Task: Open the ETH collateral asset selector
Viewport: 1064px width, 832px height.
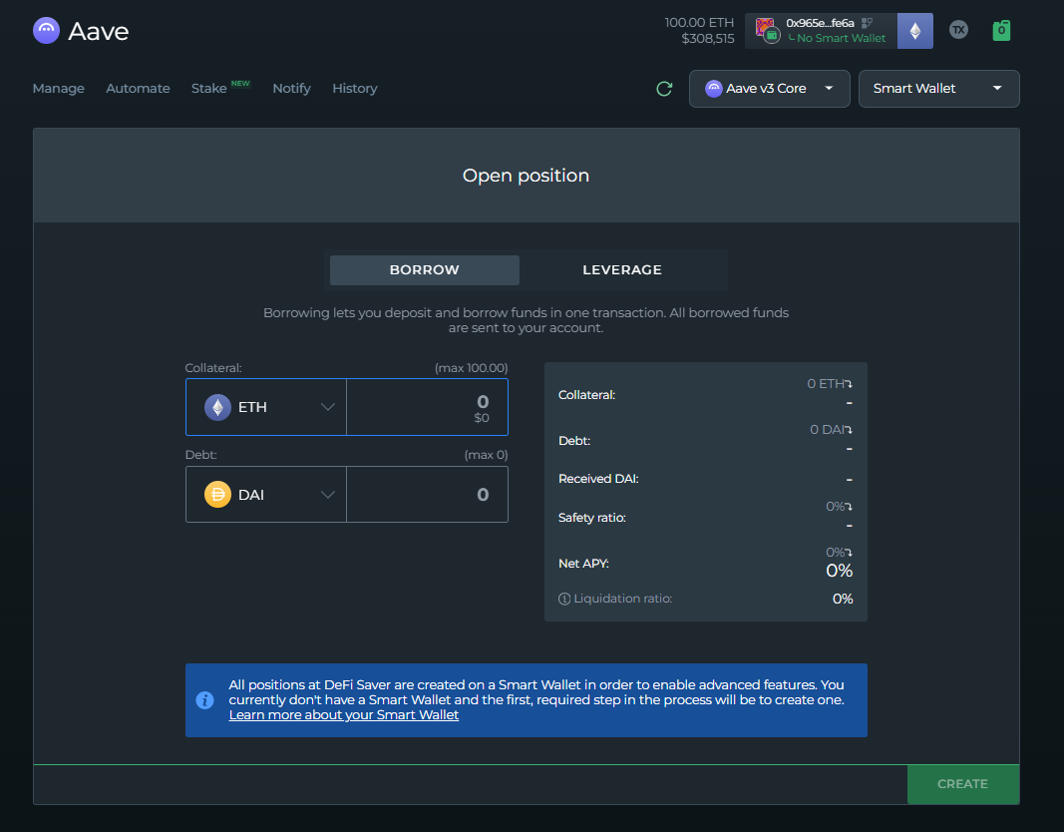Action: 266,407
